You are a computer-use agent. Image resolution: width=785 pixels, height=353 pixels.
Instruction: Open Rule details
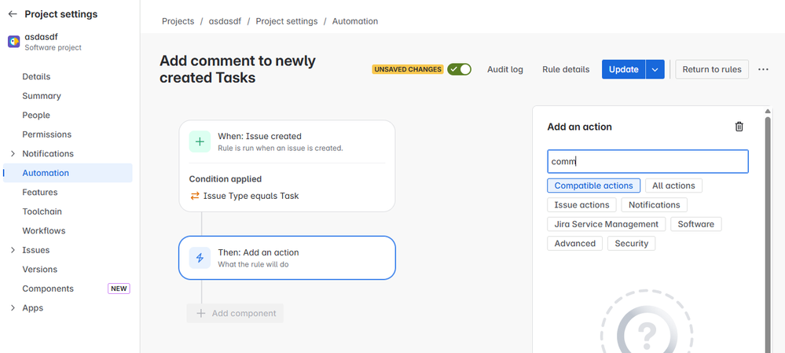(566, 70)
